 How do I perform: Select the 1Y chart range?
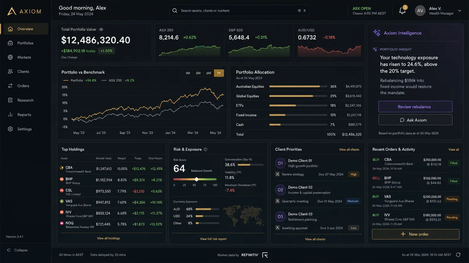tap(219, 73)
